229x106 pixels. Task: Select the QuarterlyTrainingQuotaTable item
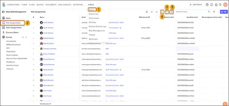(17, 58)
